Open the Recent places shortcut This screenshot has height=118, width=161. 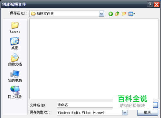point(15,28)
